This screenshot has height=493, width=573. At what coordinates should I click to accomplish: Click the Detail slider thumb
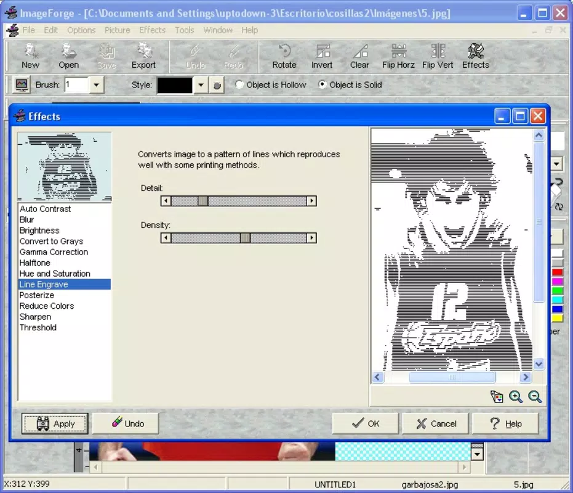click(203, 200)
